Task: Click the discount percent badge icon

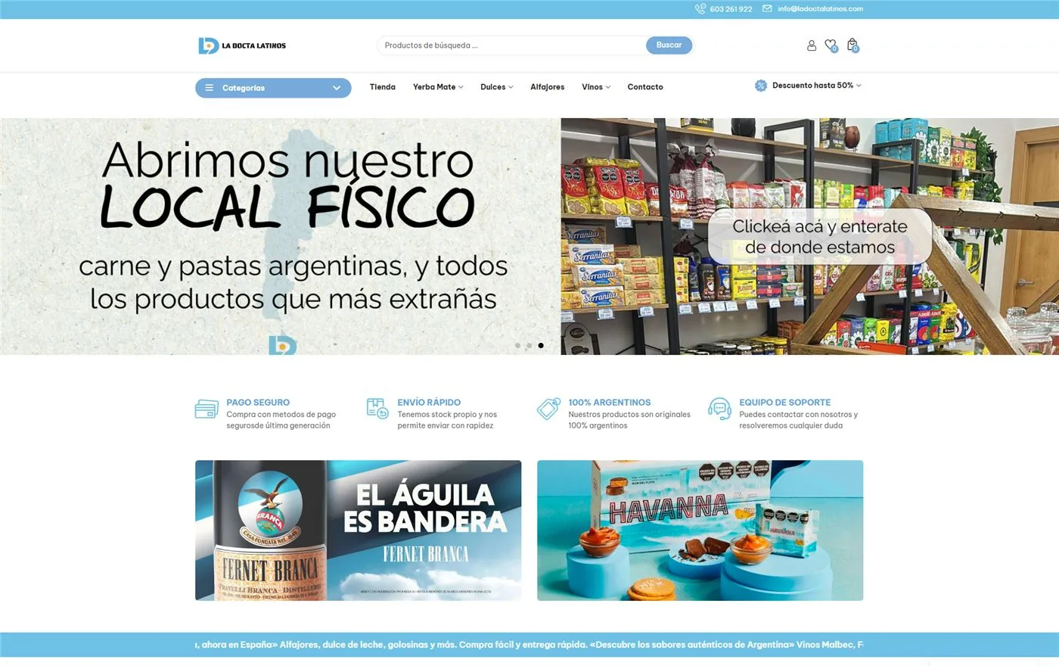Action: (761, 86)
